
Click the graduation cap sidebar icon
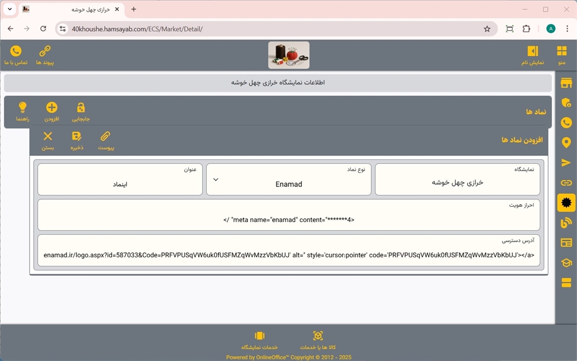[566, 262]
